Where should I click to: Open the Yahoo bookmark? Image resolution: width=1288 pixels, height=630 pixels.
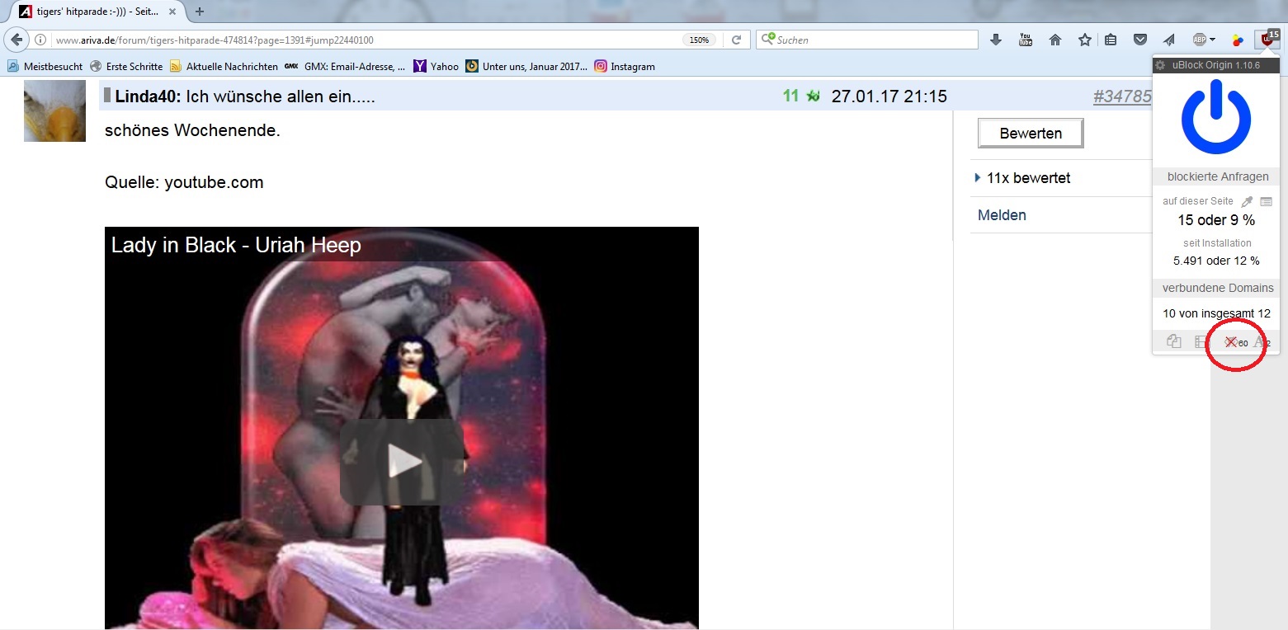coord(436,66)
